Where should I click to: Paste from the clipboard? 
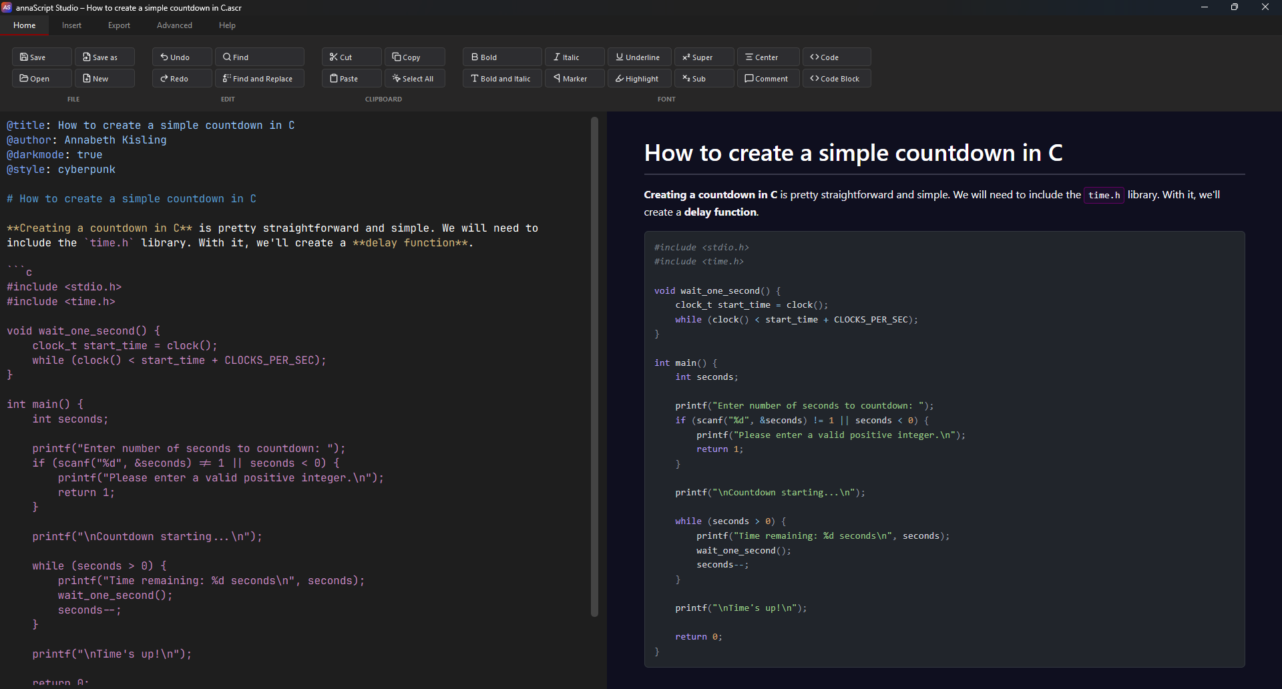pyautogui.click(x=351, y=78)
